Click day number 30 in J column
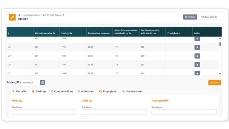 pyautogui.click(x=9, y=47)
